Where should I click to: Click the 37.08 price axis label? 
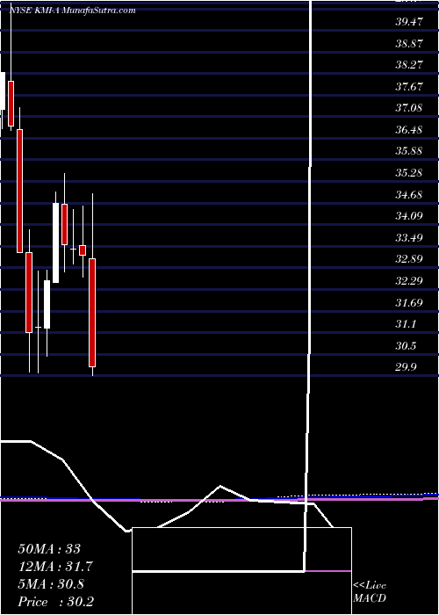(x=409, y=107)
